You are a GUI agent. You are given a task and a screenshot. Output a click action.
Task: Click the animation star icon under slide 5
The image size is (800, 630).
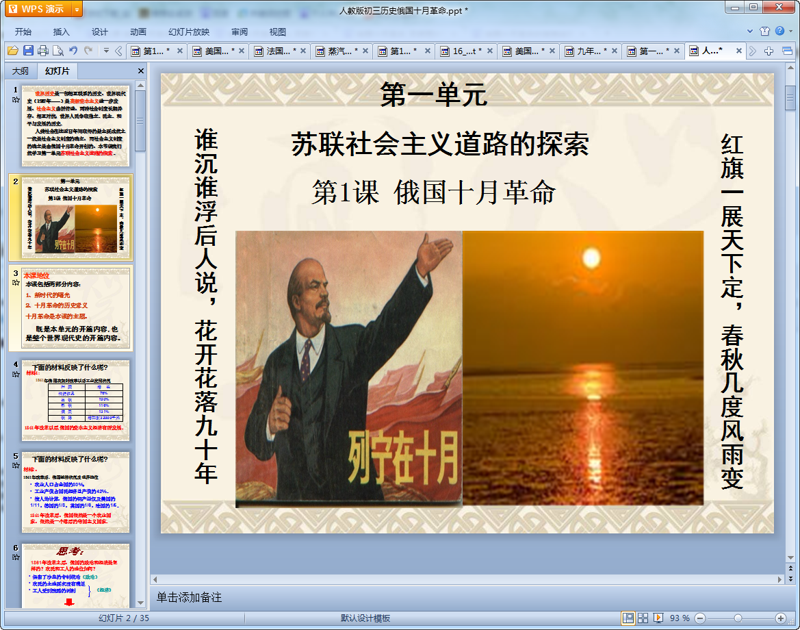[15, 465]
